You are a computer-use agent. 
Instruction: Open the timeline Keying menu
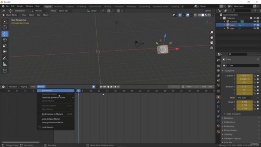[x=25, y=87]
